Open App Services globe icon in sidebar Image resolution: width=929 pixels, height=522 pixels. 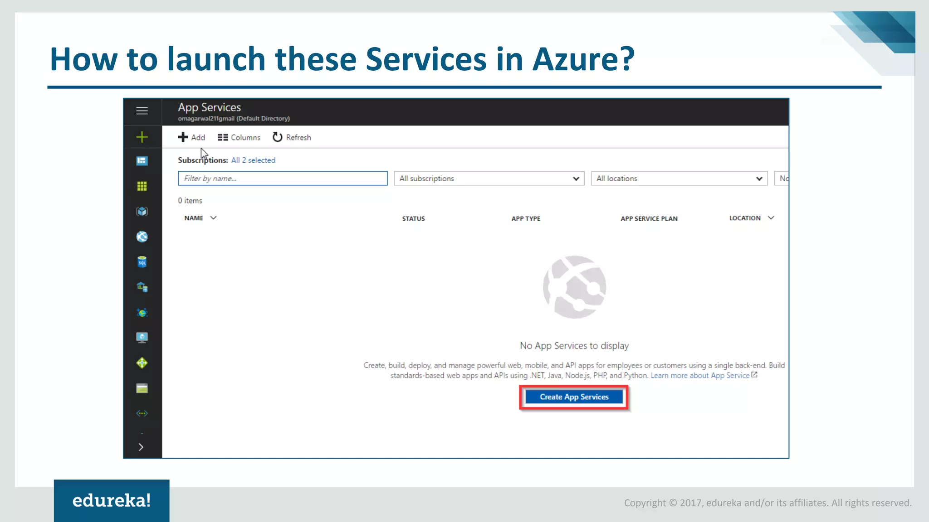pyautogui.click(x=142, y=237)
